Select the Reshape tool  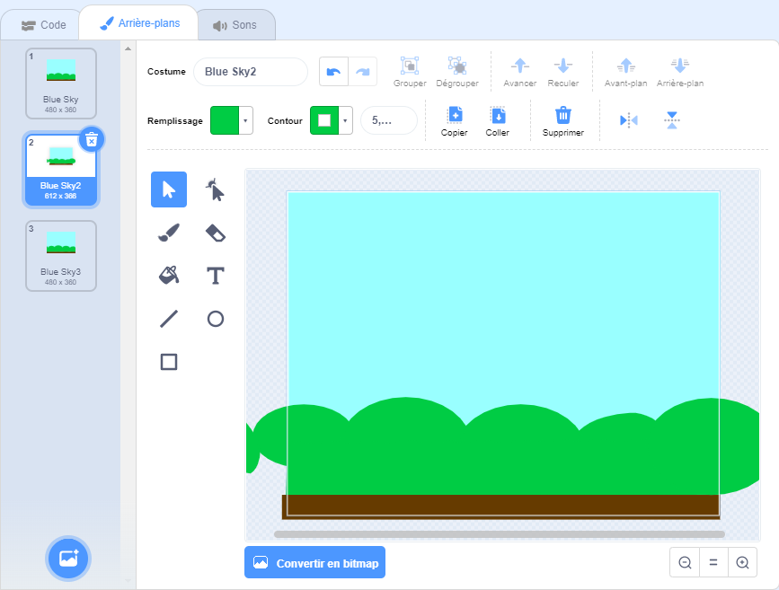click(216, 189)
